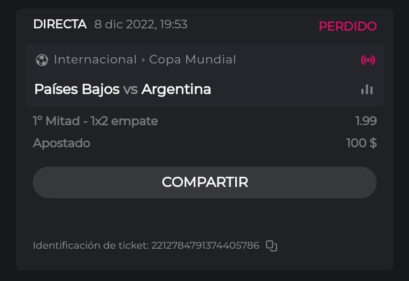Click the ticket number 2212784791374405786
The width and height of the screenshot is (409, 281).
205,246
